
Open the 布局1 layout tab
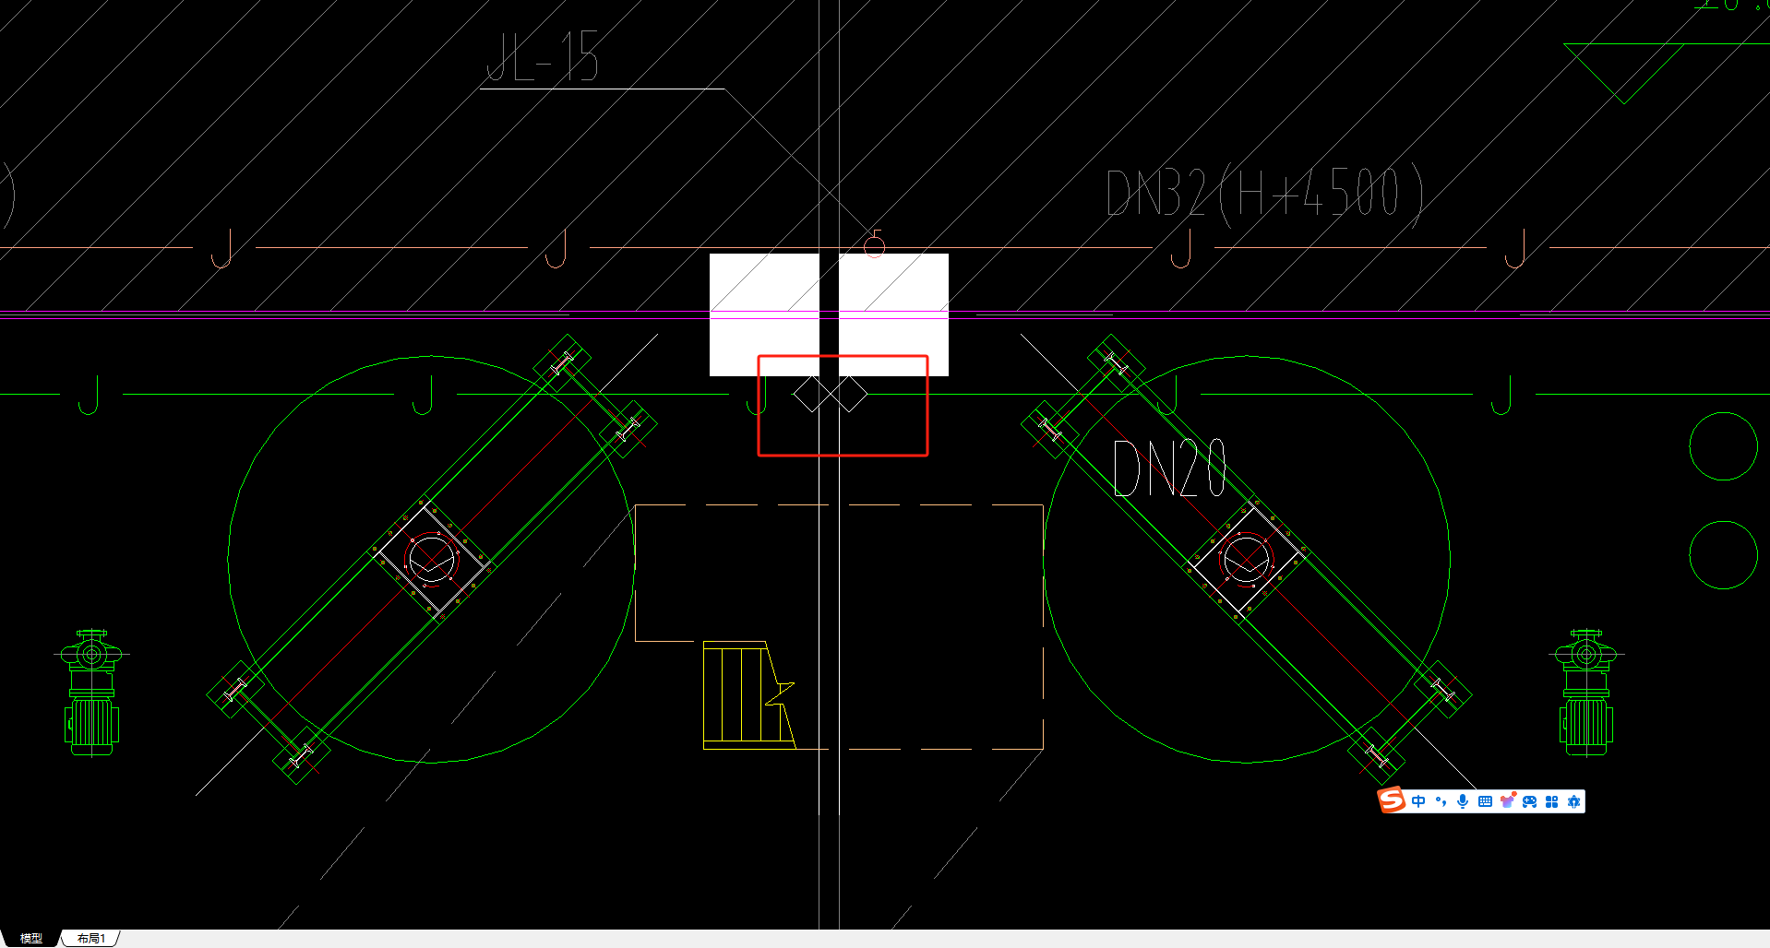click(91, 938)
